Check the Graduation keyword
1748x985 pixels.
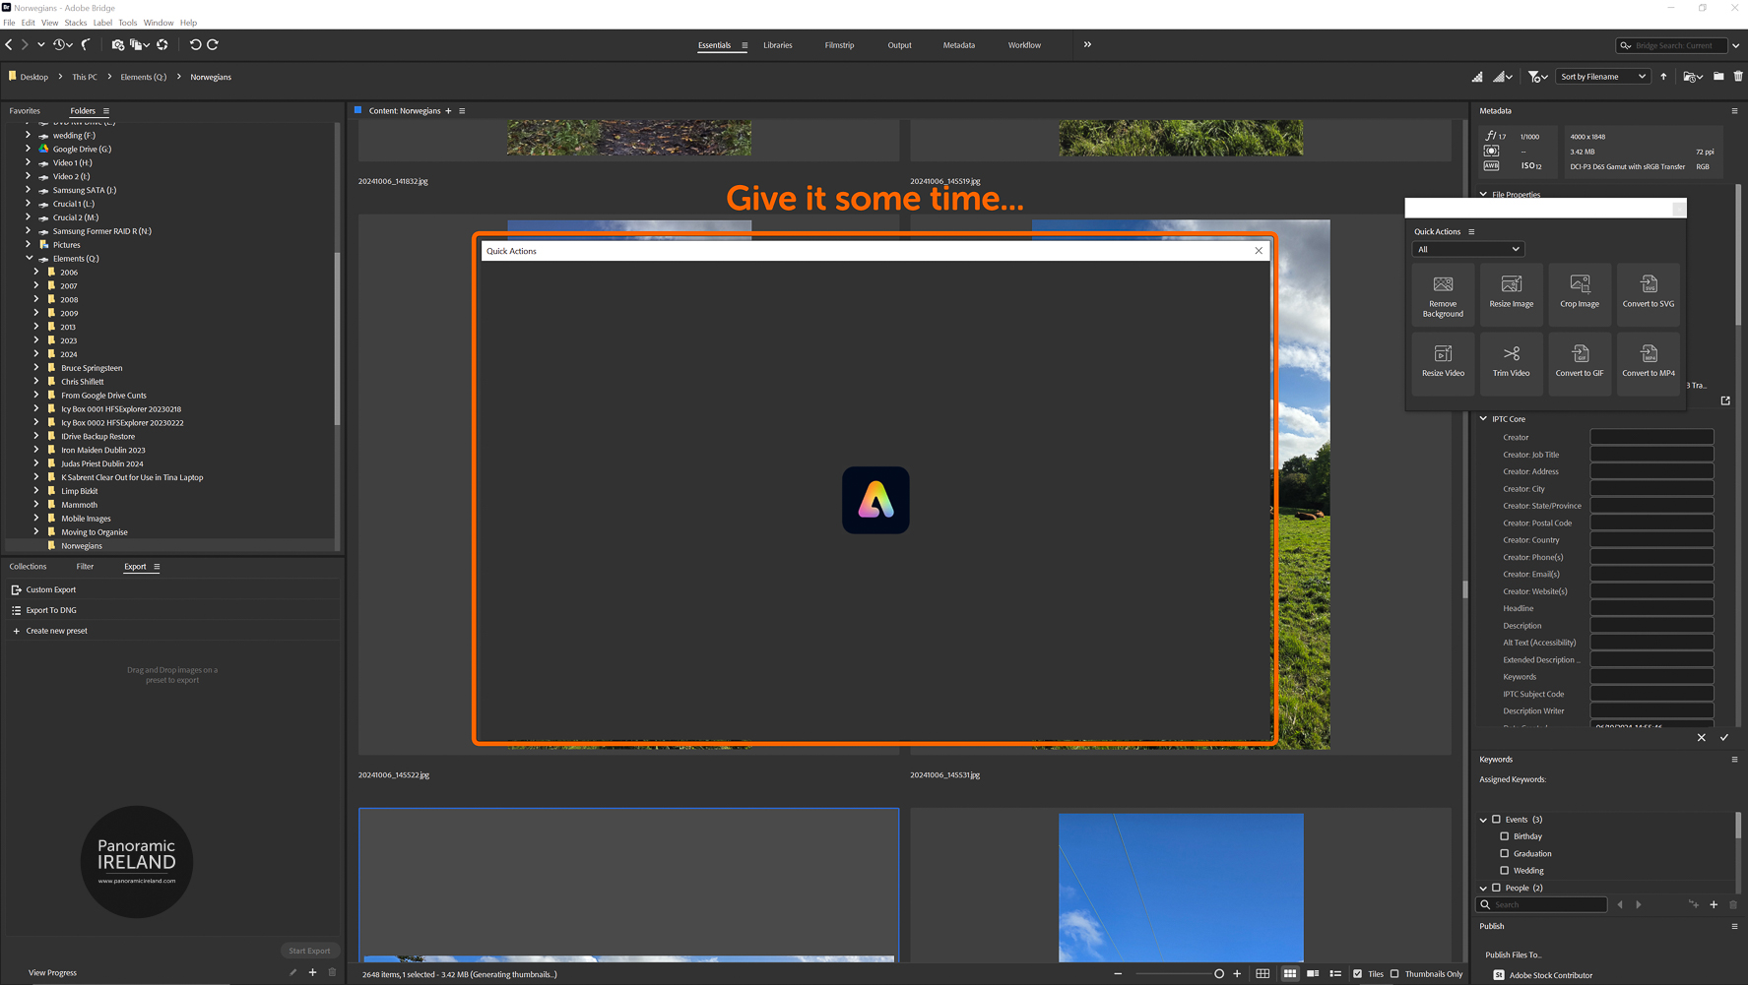1504,853
